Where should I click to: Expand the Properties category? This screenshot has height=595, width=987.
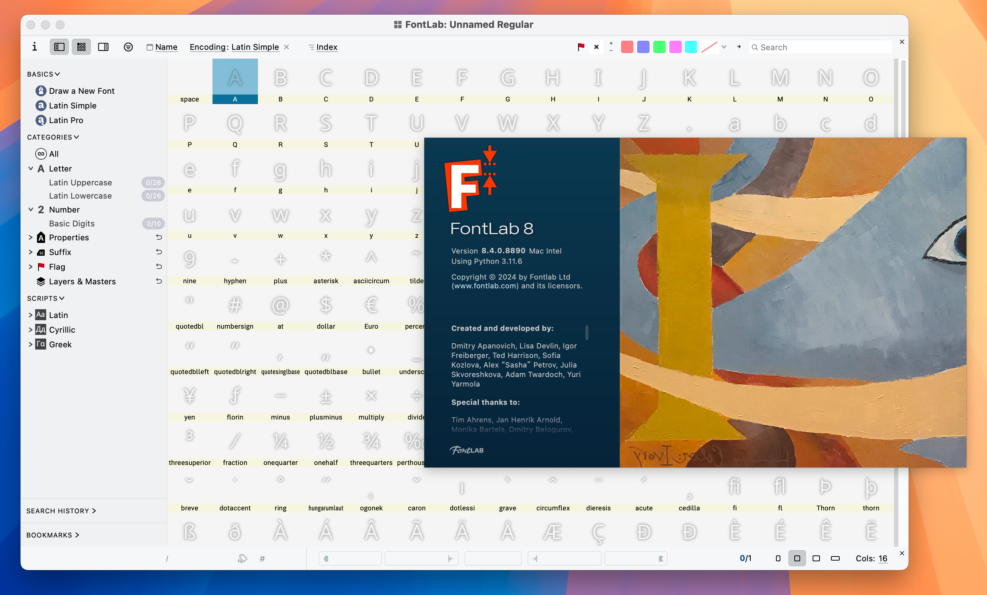tap(30, 237)
